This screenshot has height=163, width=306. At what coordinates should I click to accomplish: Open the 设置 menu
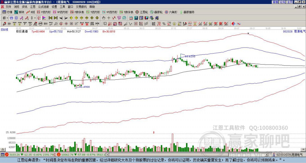coord(54,7)
